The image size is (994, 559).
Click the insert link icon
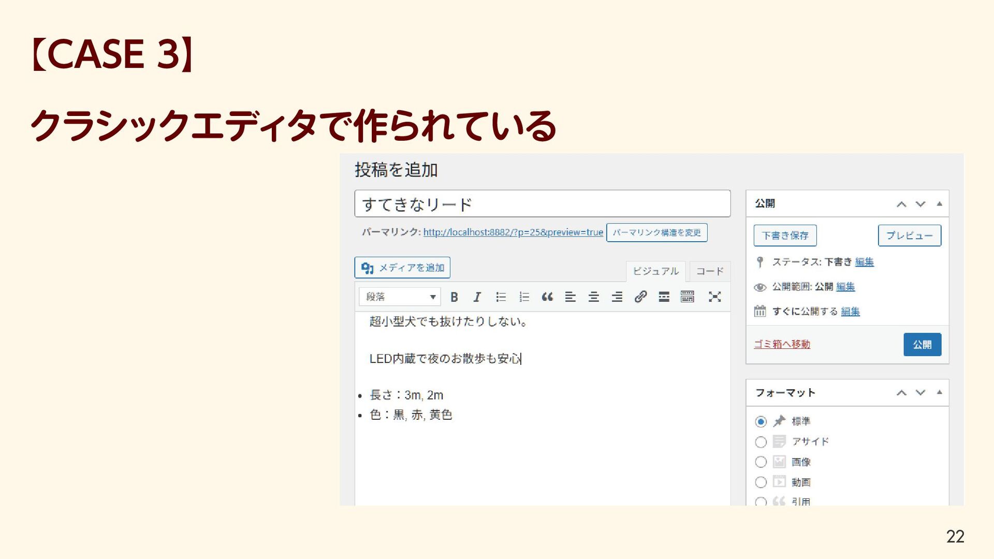[640, 297]
